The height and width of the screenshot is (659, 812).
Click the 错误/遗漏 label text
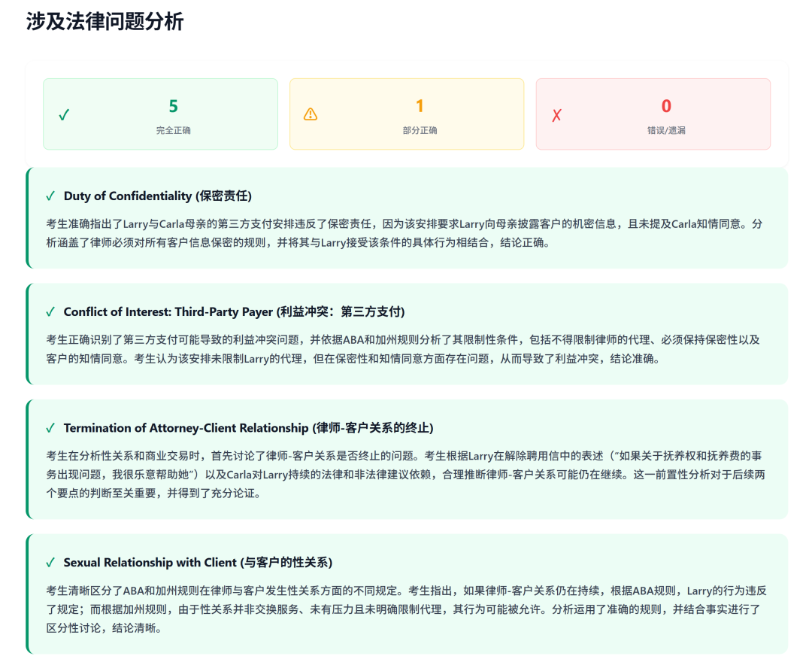point(666,130)
